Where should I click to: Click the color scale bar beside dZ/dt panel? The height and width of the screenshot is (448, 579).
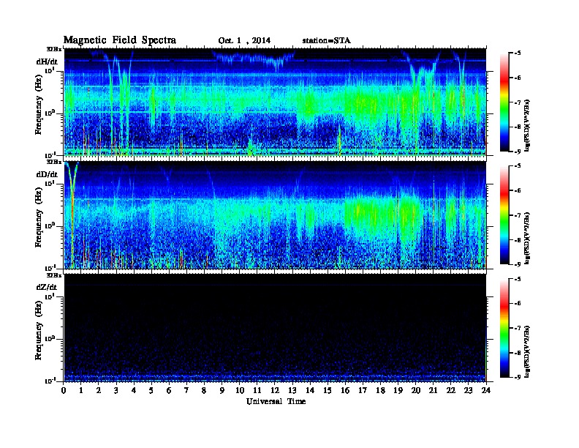pyautogui.click(x=504, y=328)
